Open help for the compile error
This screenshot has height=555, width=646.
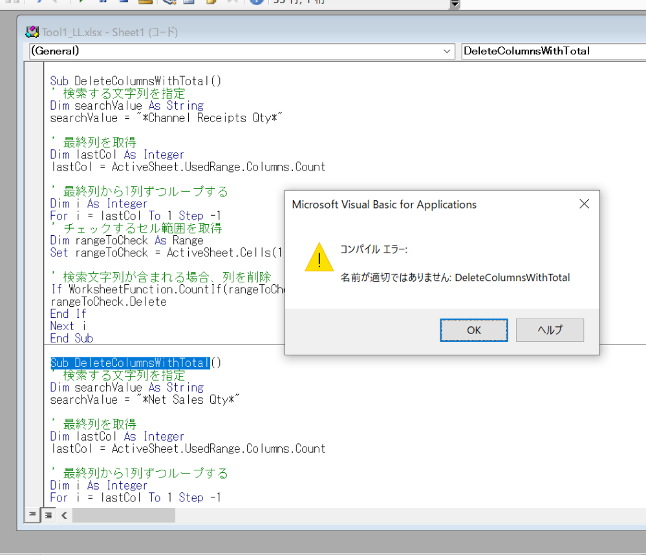[550, 330]
